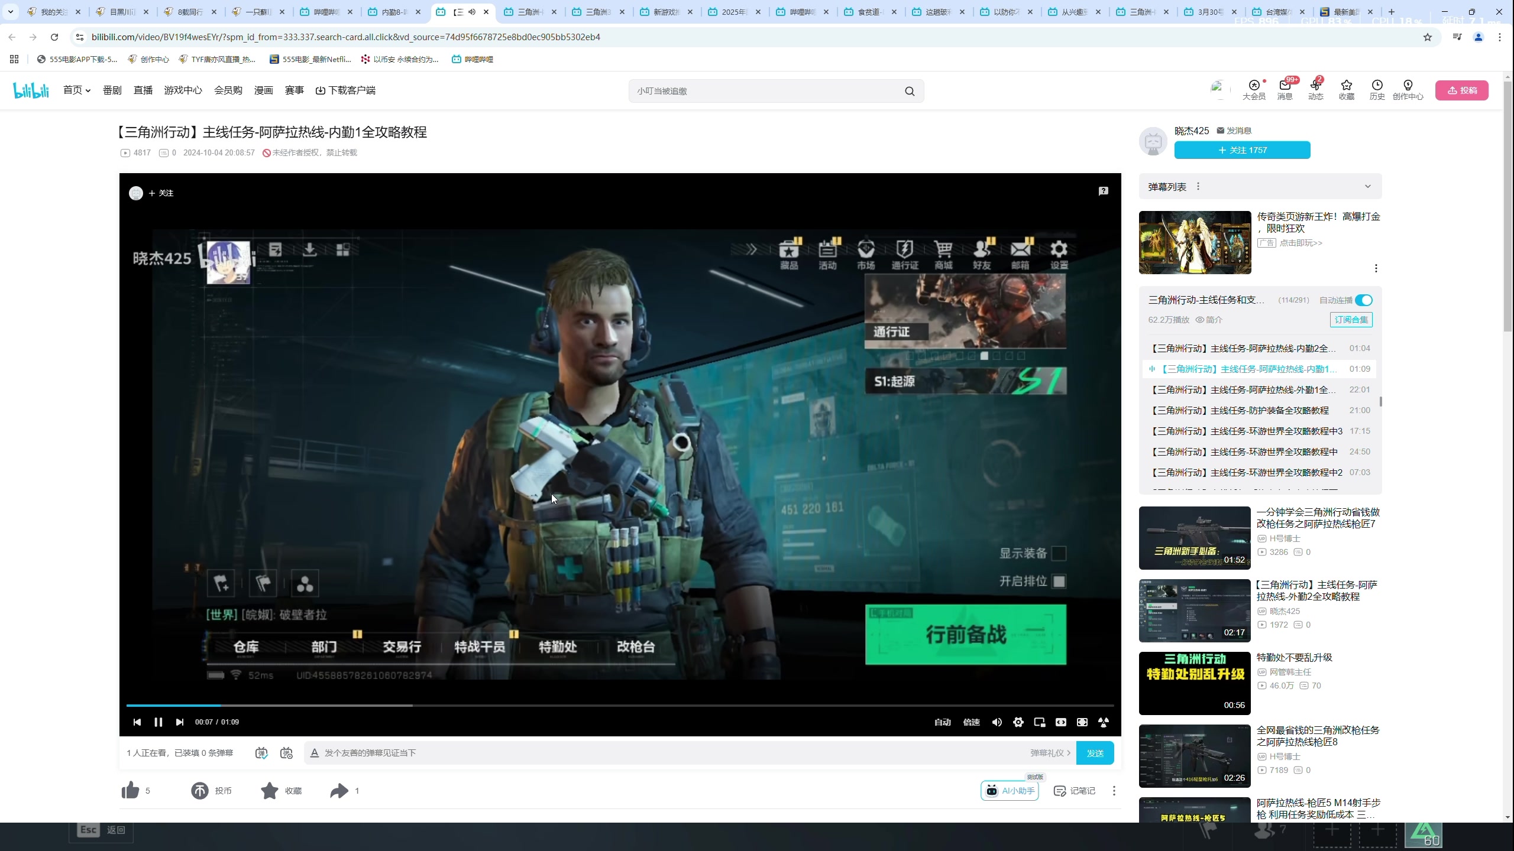The height and width of the screenshot is (851, 1514).
Task: Enable picture-in-picture mode
Action: (1039, 722)
